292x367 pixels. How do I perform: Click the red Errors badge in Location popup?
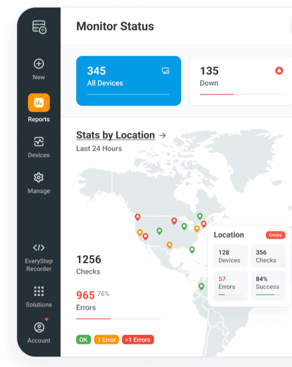point(275,235)
